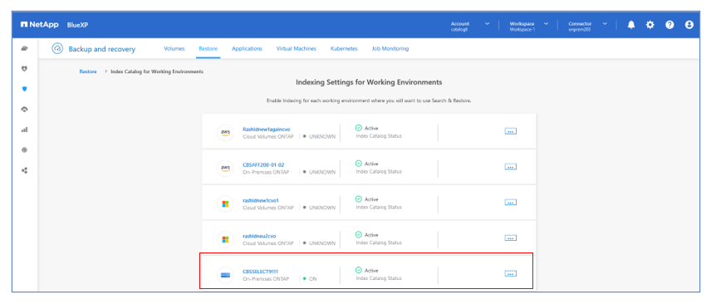Click the UNKNOWN status of Rashidnew1againcvo
The image size is (716, 304).
tap(319, 136)
